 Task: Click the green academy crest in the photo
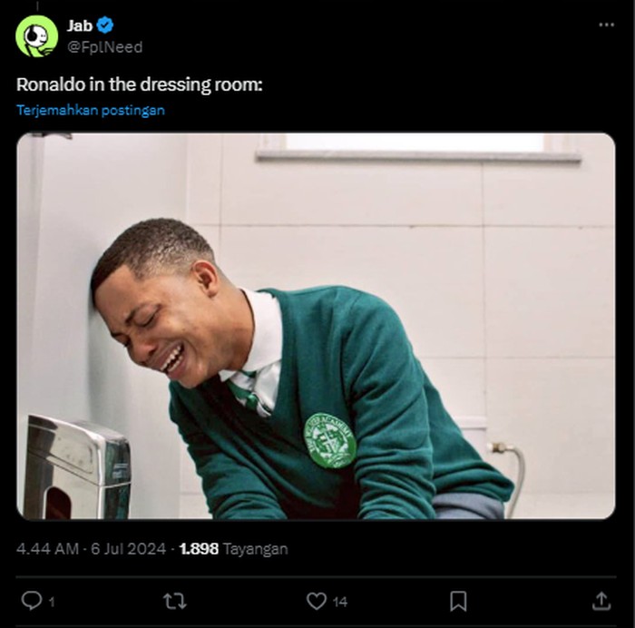tap(329, 440)
